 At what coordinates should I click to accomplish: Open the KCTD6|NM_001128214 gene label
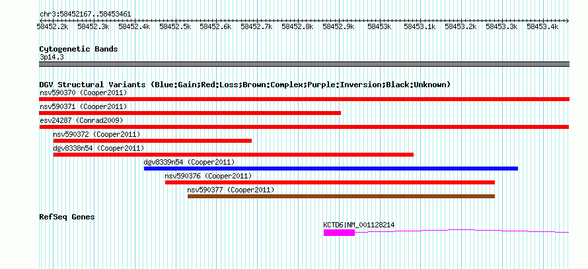(x=359, y=225)
